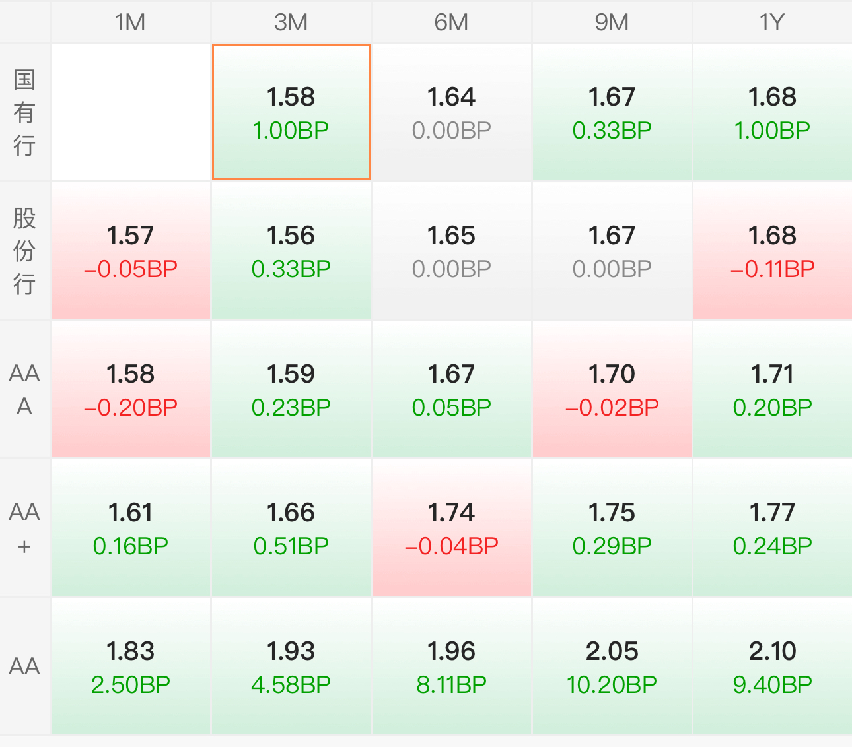This screenshot has width=852, height=747.
Task: Open the AA 9M cell with 10.20BP
Action: click(612, 666)
